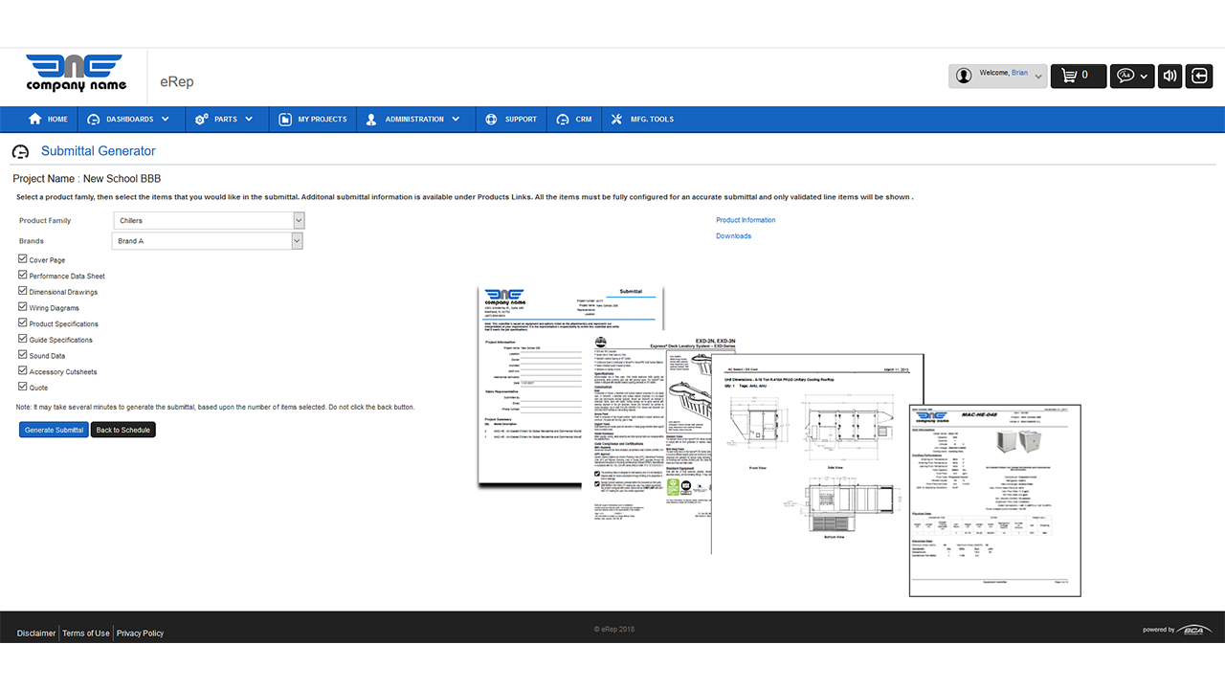Open the shopping cart
1225x689 pixels.
tap(1079, 76)
